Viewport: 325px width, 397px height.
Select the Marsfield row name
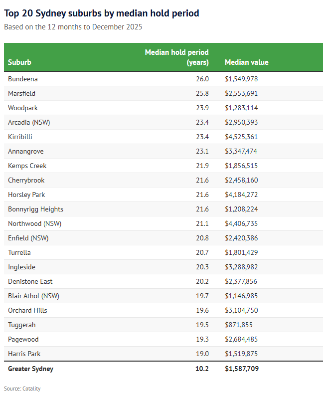pos(22,93)
